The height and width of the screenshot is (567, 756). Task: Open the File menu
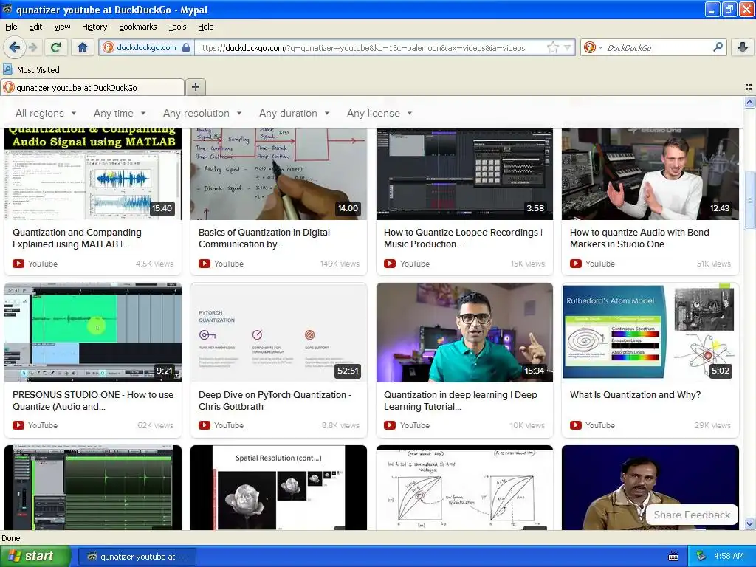click(x=11, y=27)
